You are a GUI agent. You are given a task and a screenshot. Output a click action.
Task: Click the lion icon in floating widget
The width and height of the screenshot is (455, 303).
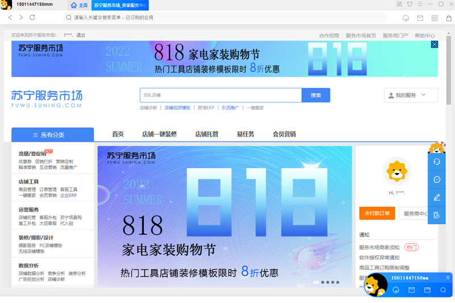coord(396,290)
